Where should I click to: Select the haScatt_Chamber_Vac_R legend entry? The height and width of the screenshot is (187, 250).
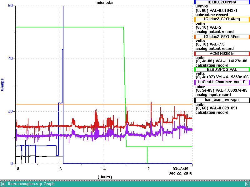(222, 82)
